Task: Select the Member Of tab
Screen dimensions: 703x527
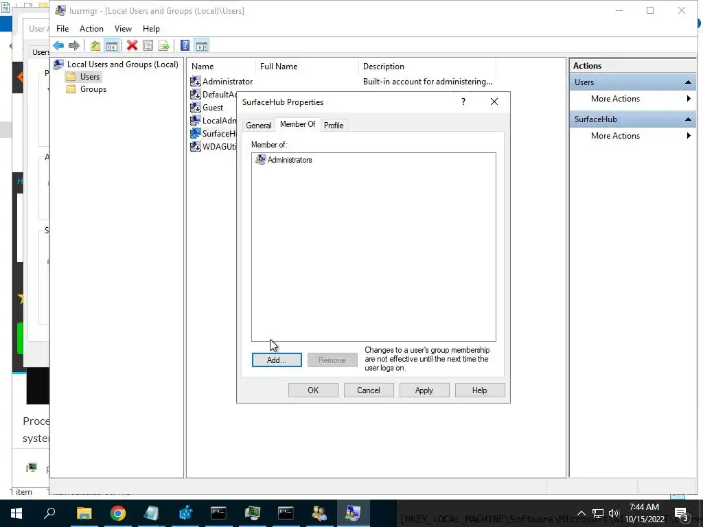Action: 298,124
